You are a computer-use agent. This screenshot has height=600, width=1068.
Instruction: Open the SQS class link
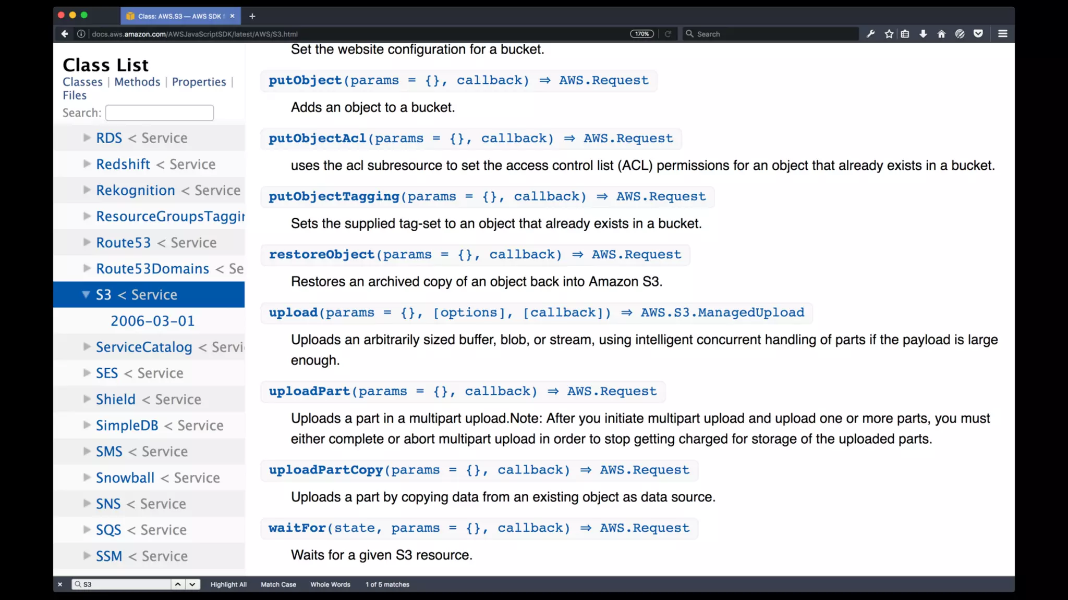pyautogui.click(x=108, y=530)
